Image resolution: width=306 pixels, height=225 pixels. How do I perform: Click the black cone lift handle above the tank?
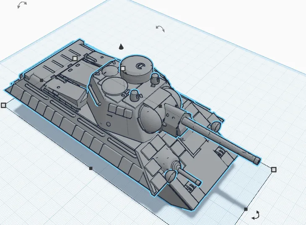[121, 47]
